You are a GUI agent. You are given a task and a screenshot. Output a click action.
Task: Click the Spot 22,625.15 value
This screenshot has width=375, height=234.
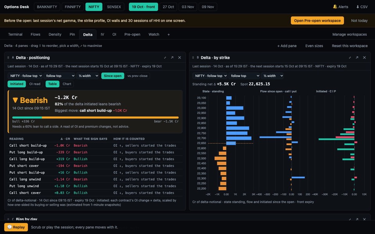pyautogui.click(x=259, y=84)
